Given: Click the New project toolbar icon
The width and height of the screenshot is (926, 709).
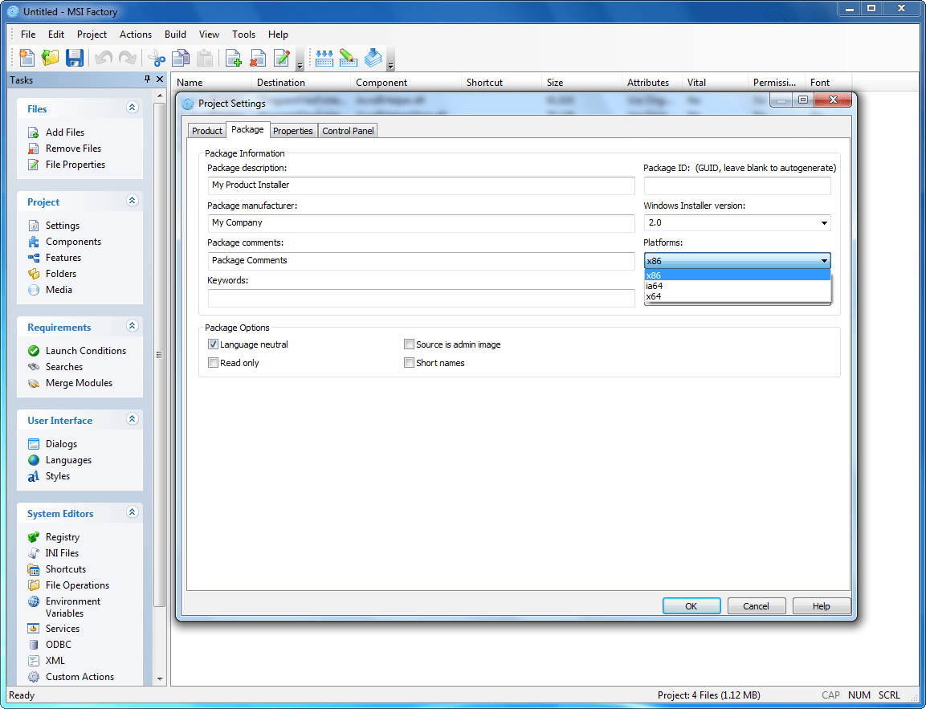Looking at the screenshot, I should 27,58.
